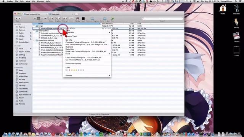Expand the Open With submenu
Screen dimensions: 244x137
tap(87, 32)
